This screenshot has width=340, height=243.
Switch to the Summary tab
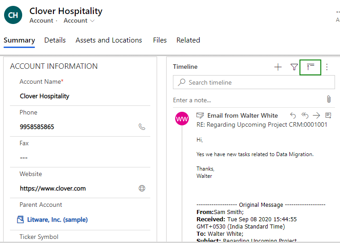pyautogui.click(x=19, y=40)
